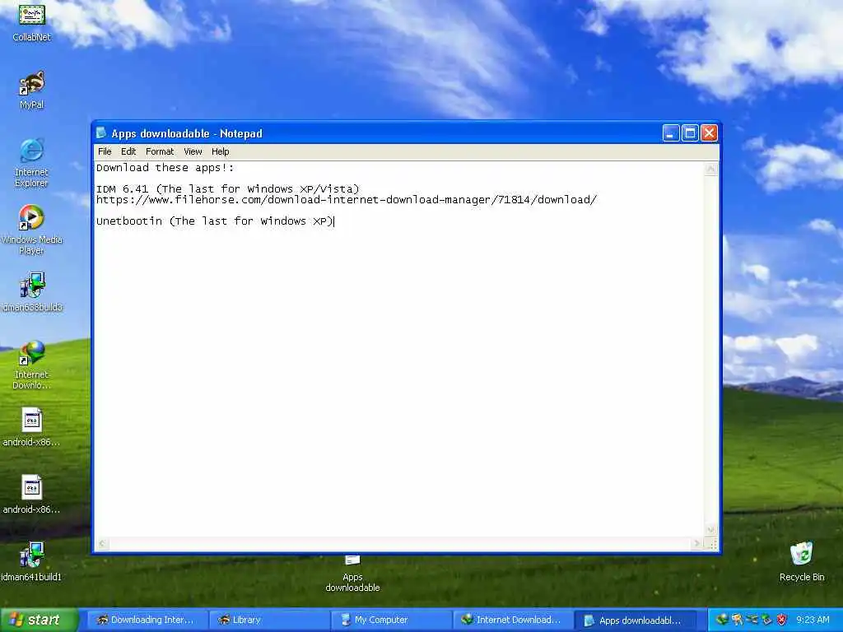The height and width of the screenshot is (632, 843).
Task: Click the vertical scrollbar down arrow
Action: coord(710,529)
